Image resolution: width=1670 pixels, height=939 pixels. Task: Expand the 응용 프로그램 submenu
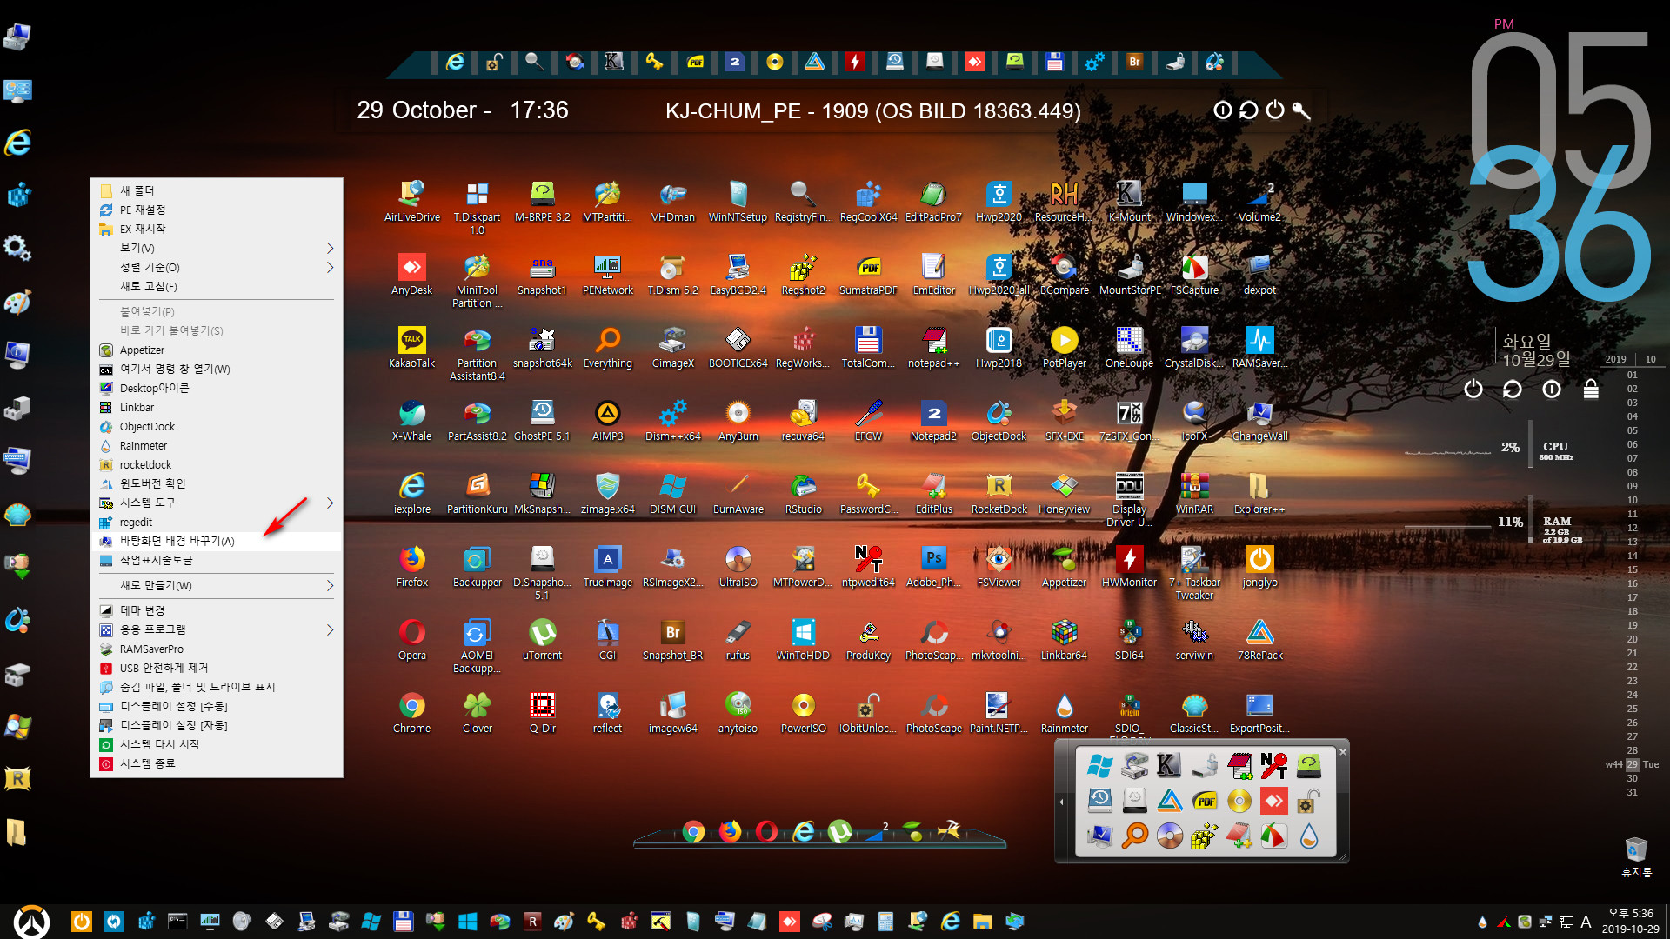point(330,629)
